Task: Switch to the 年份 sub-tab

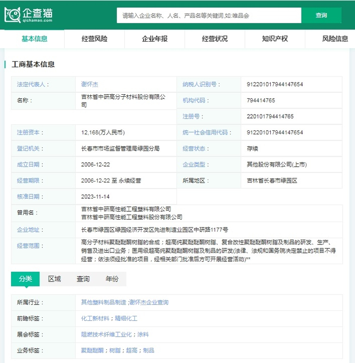Action: click(x=112, y=279)
